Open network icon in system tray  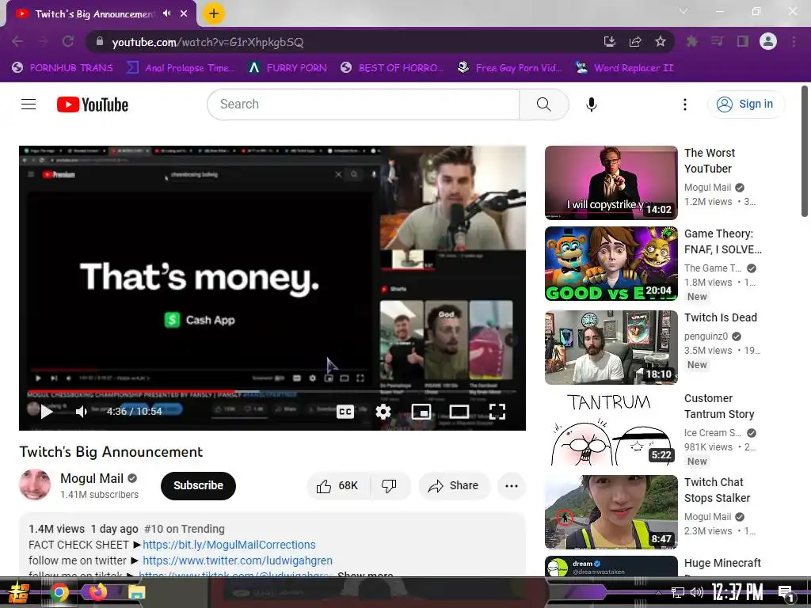[677, 592]
